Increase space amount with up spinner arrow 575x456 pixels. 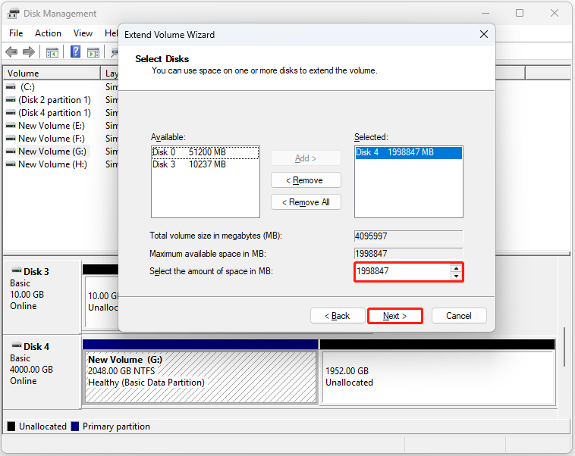pos(456,268)
